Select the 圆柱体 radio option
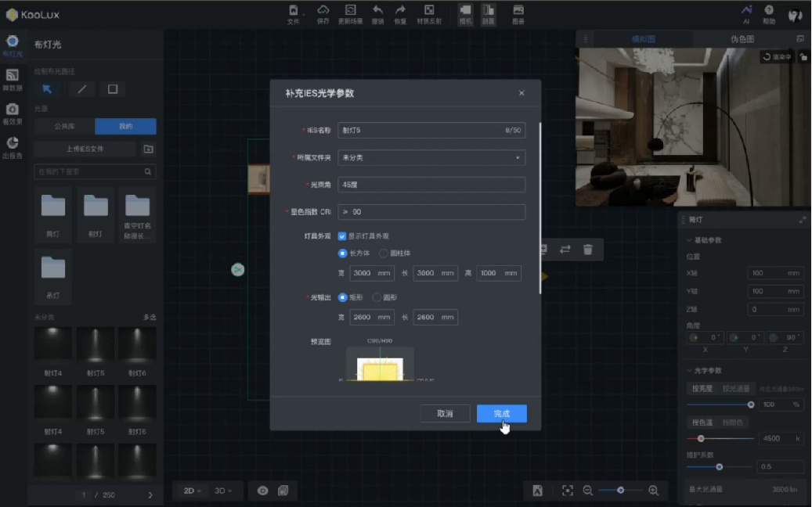Screen dimensions: 812x507 tap(384, 253)
